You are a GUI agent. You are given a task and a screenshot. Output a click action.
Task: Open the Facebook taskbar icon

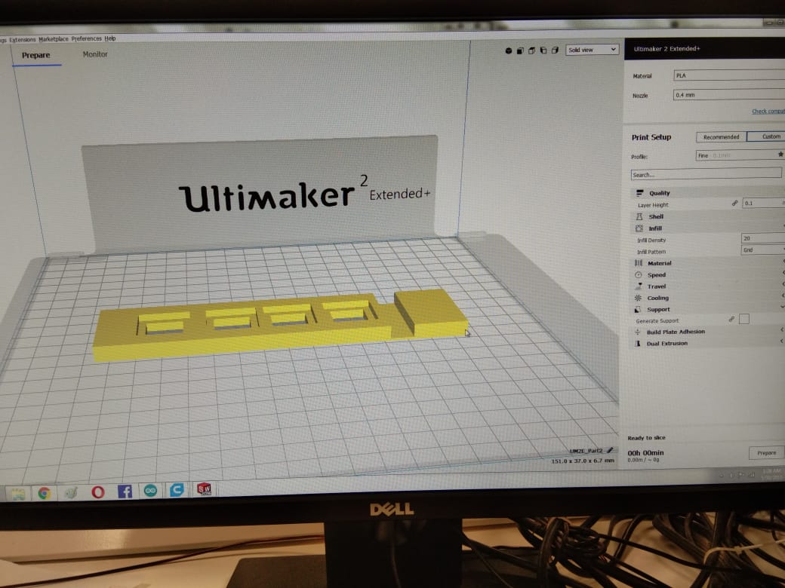coord(125,492)
